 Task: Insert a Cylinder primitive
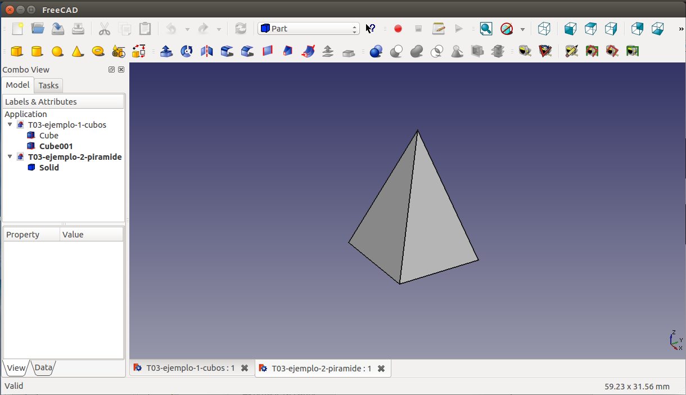(37, 51)
